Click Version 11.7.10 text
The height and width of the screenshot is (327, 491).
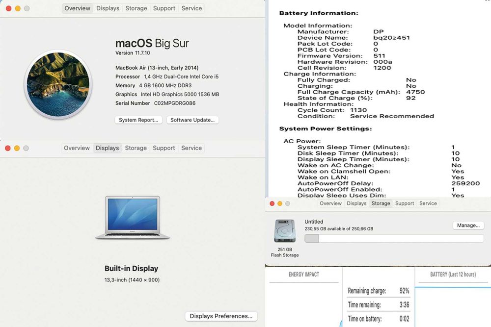pos(133,53)
